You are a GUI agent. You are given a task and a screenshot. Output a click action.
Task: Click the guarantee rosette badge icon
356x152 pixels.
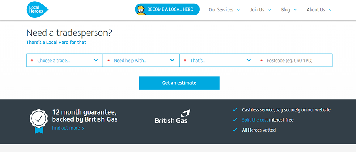point(39,121)
